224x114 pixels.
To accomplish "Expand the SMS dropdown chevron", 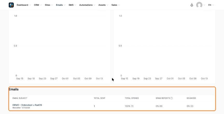I will (x=75, y=5).
